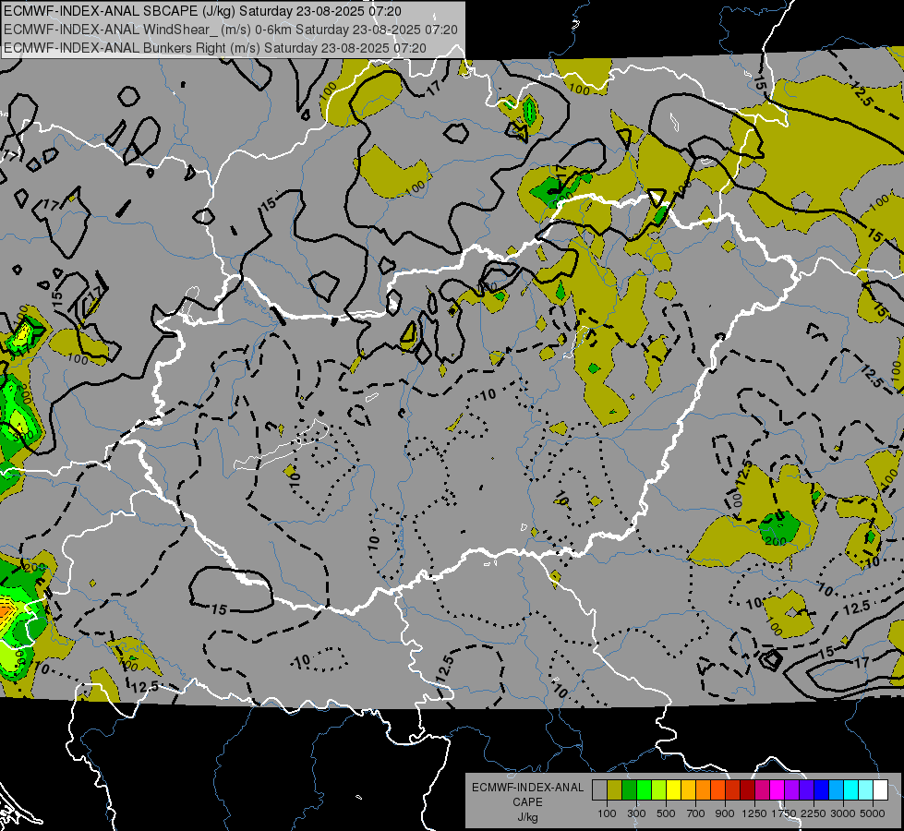This screenshot has width=904, height=831.
Task: Click the white swatch at the legend's end
Action: [880, 789]
